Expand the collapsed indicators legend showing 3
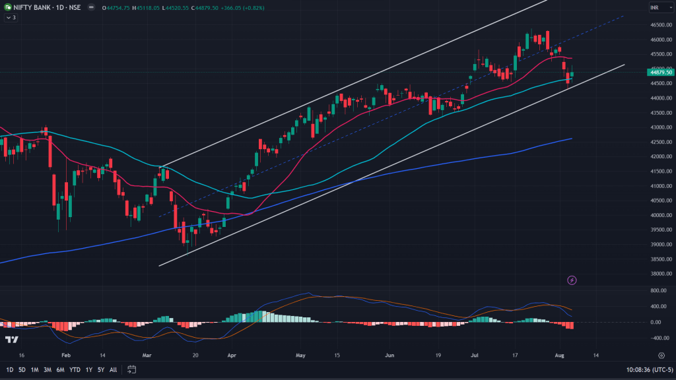 [11, 17]
